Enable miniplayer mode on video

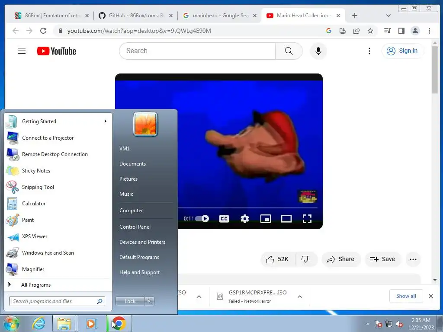[266, 218]
